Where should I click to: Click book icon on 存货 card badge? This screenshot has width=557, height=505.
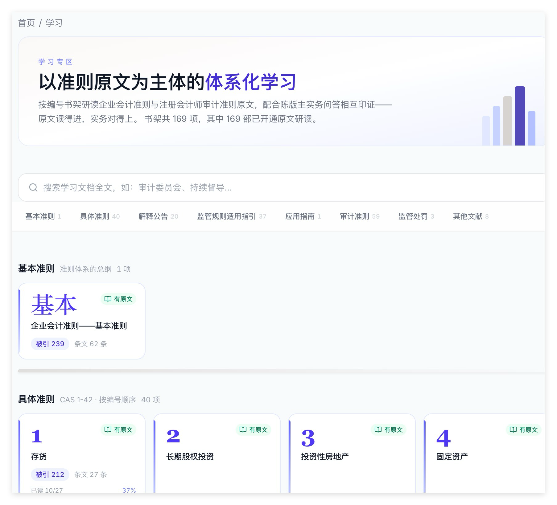pyautogui.click(x=108, y=430)
